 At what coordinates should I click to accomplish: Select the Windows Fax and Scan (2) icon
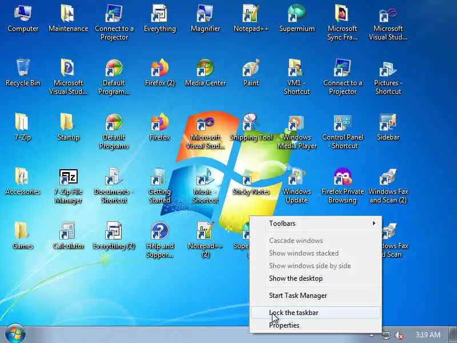point(388,186)
